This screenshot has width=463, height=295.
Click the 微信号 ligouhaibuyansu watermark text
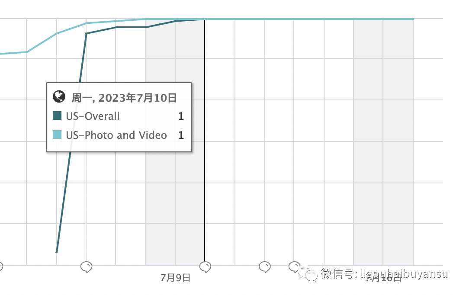pos(384,274)
